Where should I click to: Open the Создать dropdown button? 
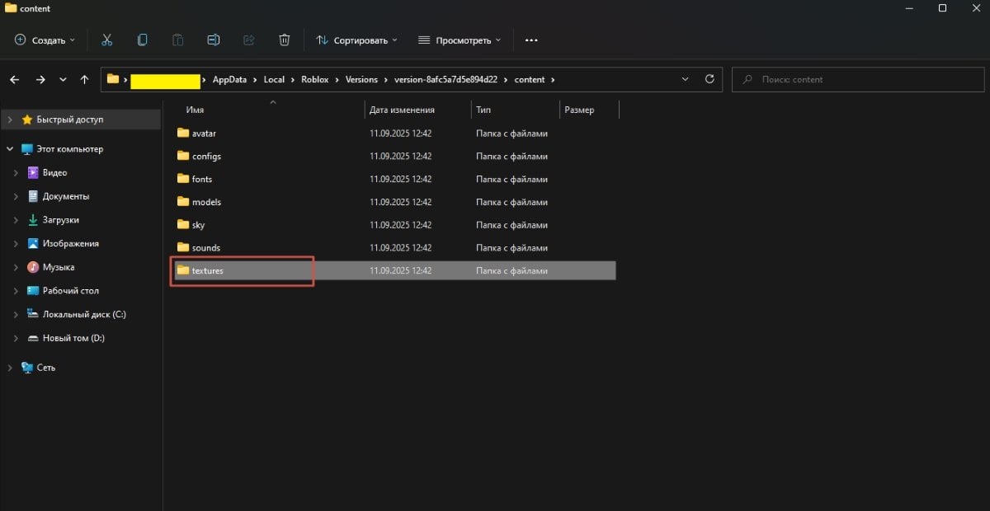point(45,40)
